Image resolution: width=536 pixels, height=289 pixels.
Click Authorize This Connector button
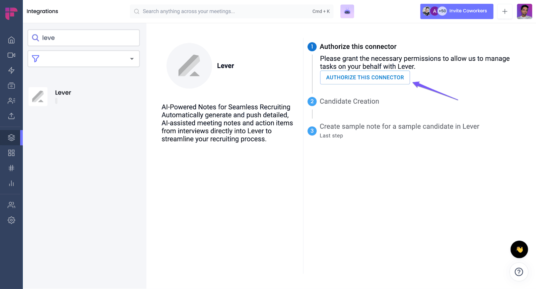(365, 77)
